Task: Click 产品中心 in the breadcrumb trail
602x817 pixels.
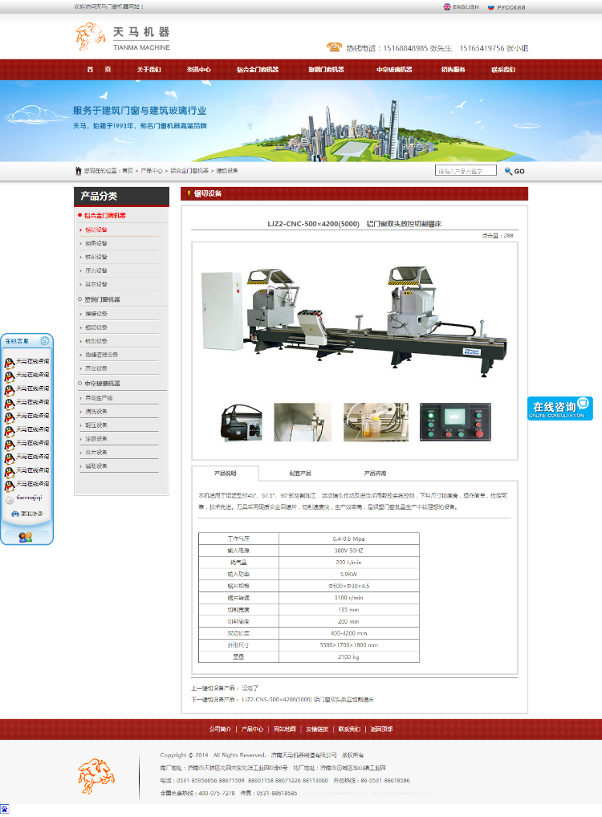Action: (151, 171)
